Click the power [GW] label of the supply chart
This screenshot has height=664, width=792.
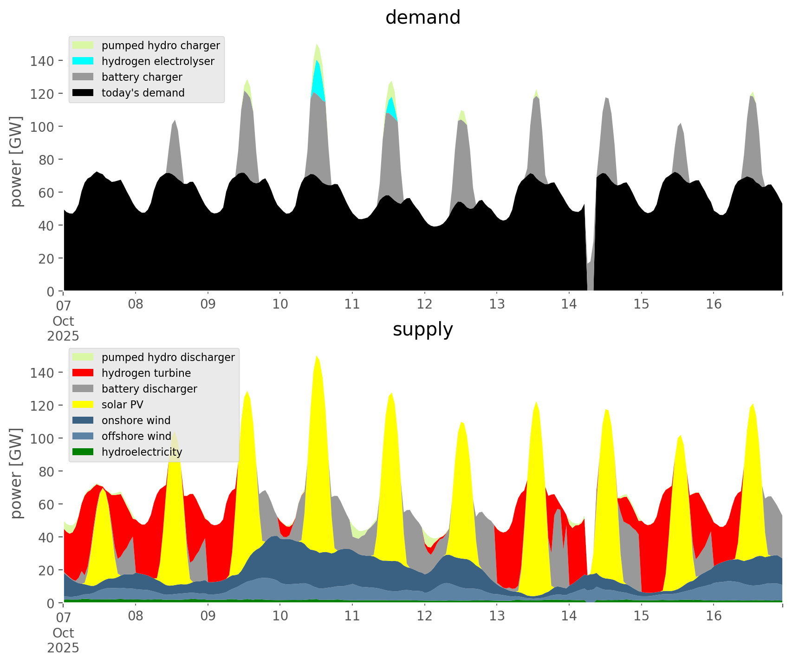pyautogui.click(x=16, y=473)
